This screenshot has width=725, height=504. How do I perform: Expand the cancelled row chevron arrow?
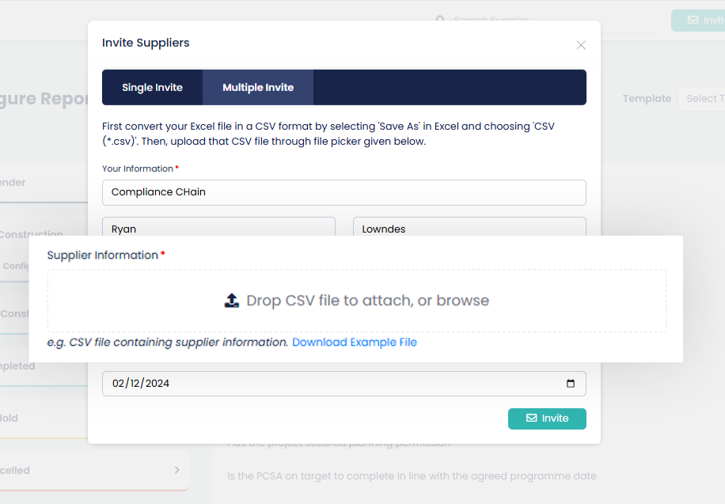click(x=177, y=470)
